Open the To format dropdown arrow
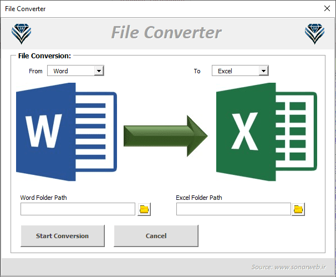The width and height of the screenshot is (336, 277). tap(263, 71)
